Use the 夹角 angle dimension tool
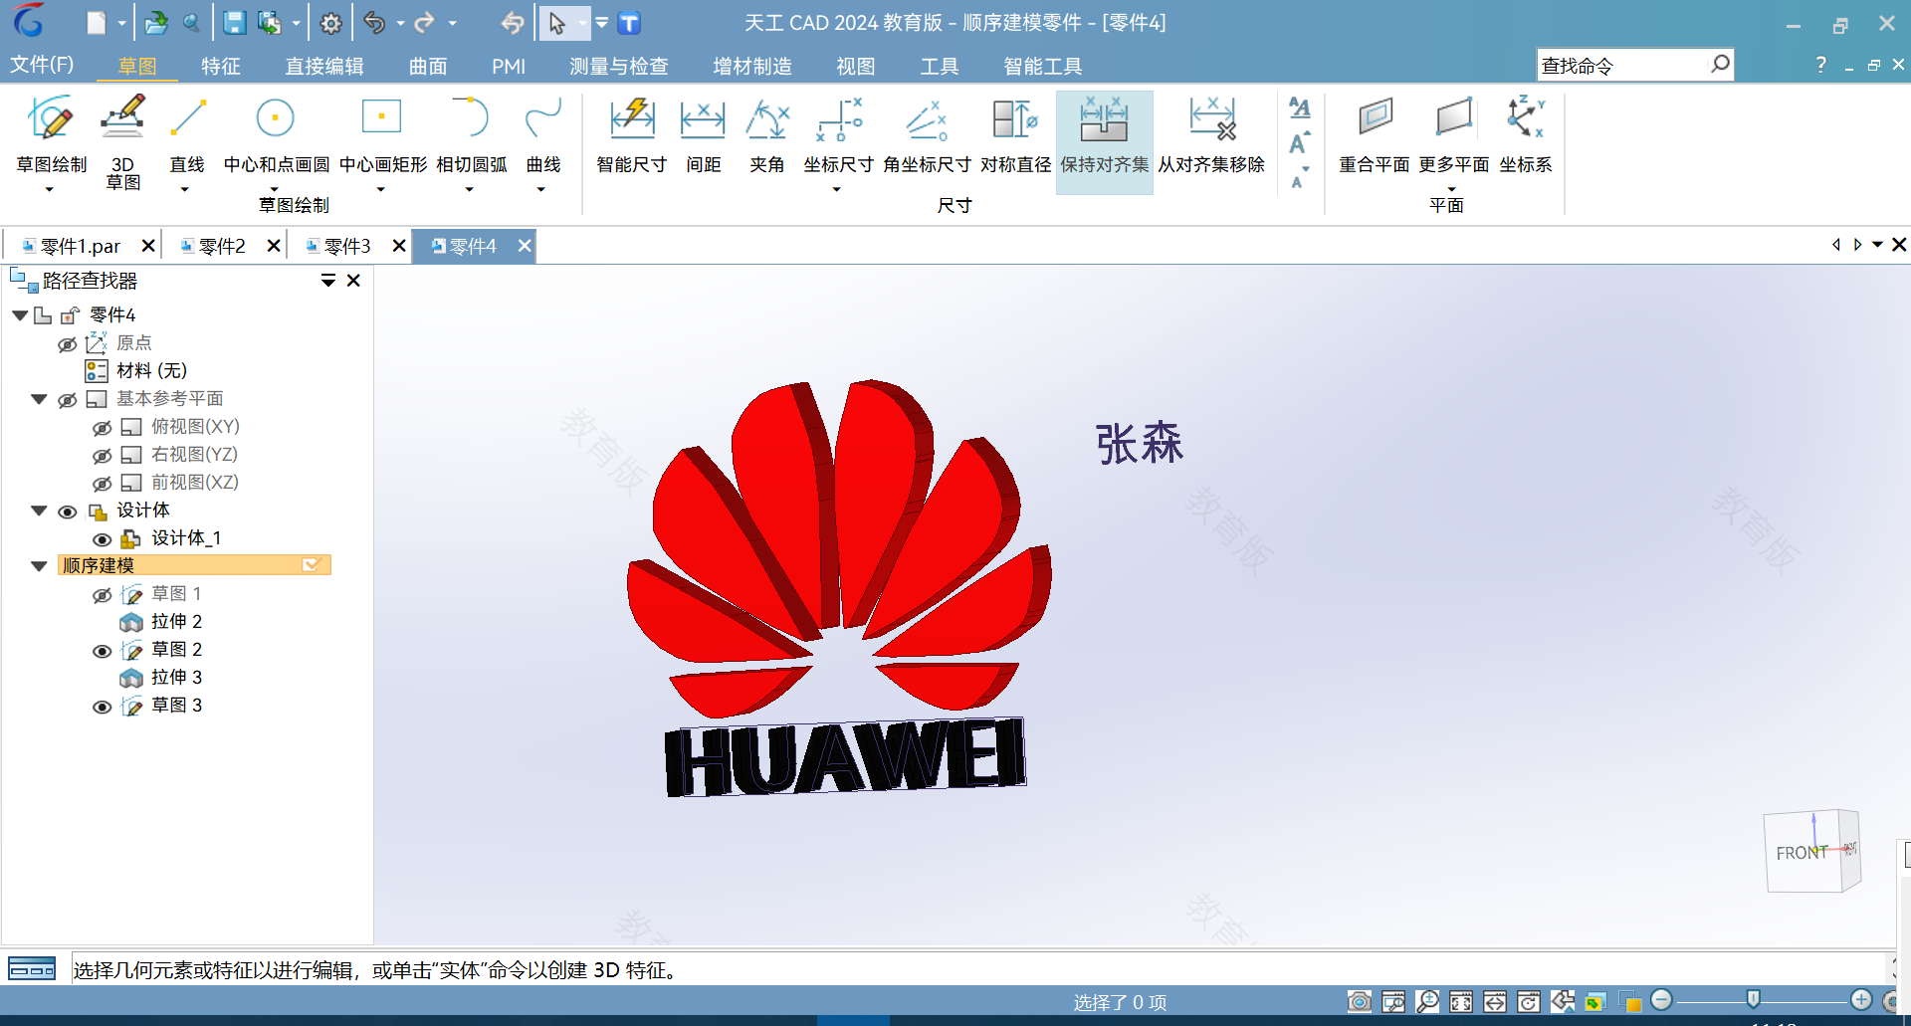Image resolution: width=1911 pixels, height=1026 pixels. [766, 135]
